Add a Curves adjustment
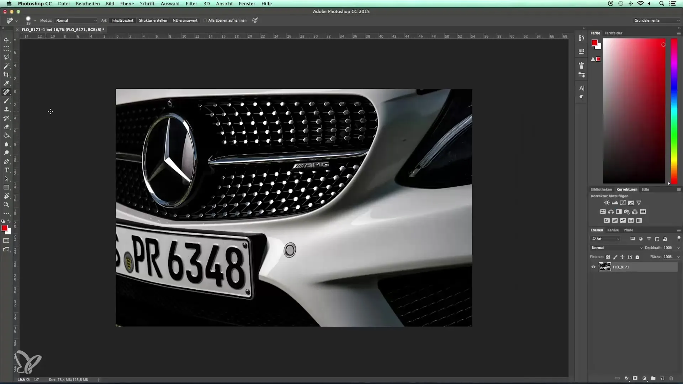This screenshot has width=683, height=384. click(623, 203)
